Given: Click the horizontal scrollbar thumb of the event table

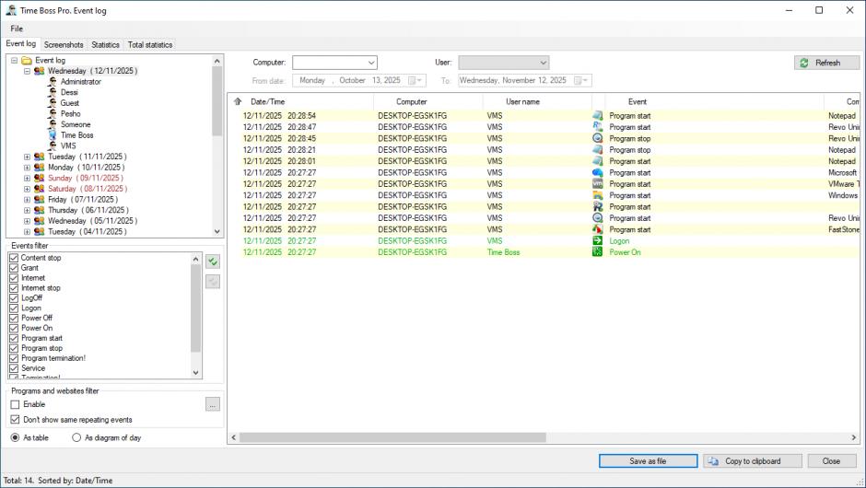Looking at the screenshot, I should [392, 437].
